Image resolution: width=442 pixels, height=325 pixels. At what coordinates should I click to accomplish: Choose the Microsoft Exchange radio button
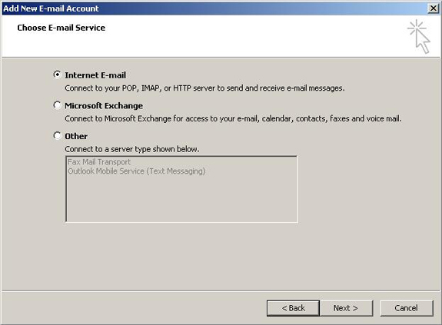click(x=57, y=105)
